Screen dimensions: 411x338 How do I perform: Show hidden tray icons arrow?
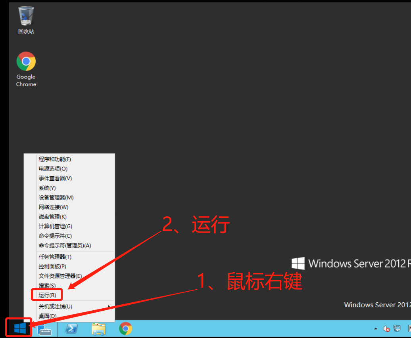click(x=376, y=328)
